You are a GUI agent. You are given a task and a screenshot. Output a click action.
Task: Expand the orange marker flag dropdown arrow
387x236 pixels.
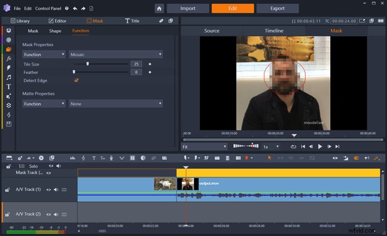(x=252, y=158)
